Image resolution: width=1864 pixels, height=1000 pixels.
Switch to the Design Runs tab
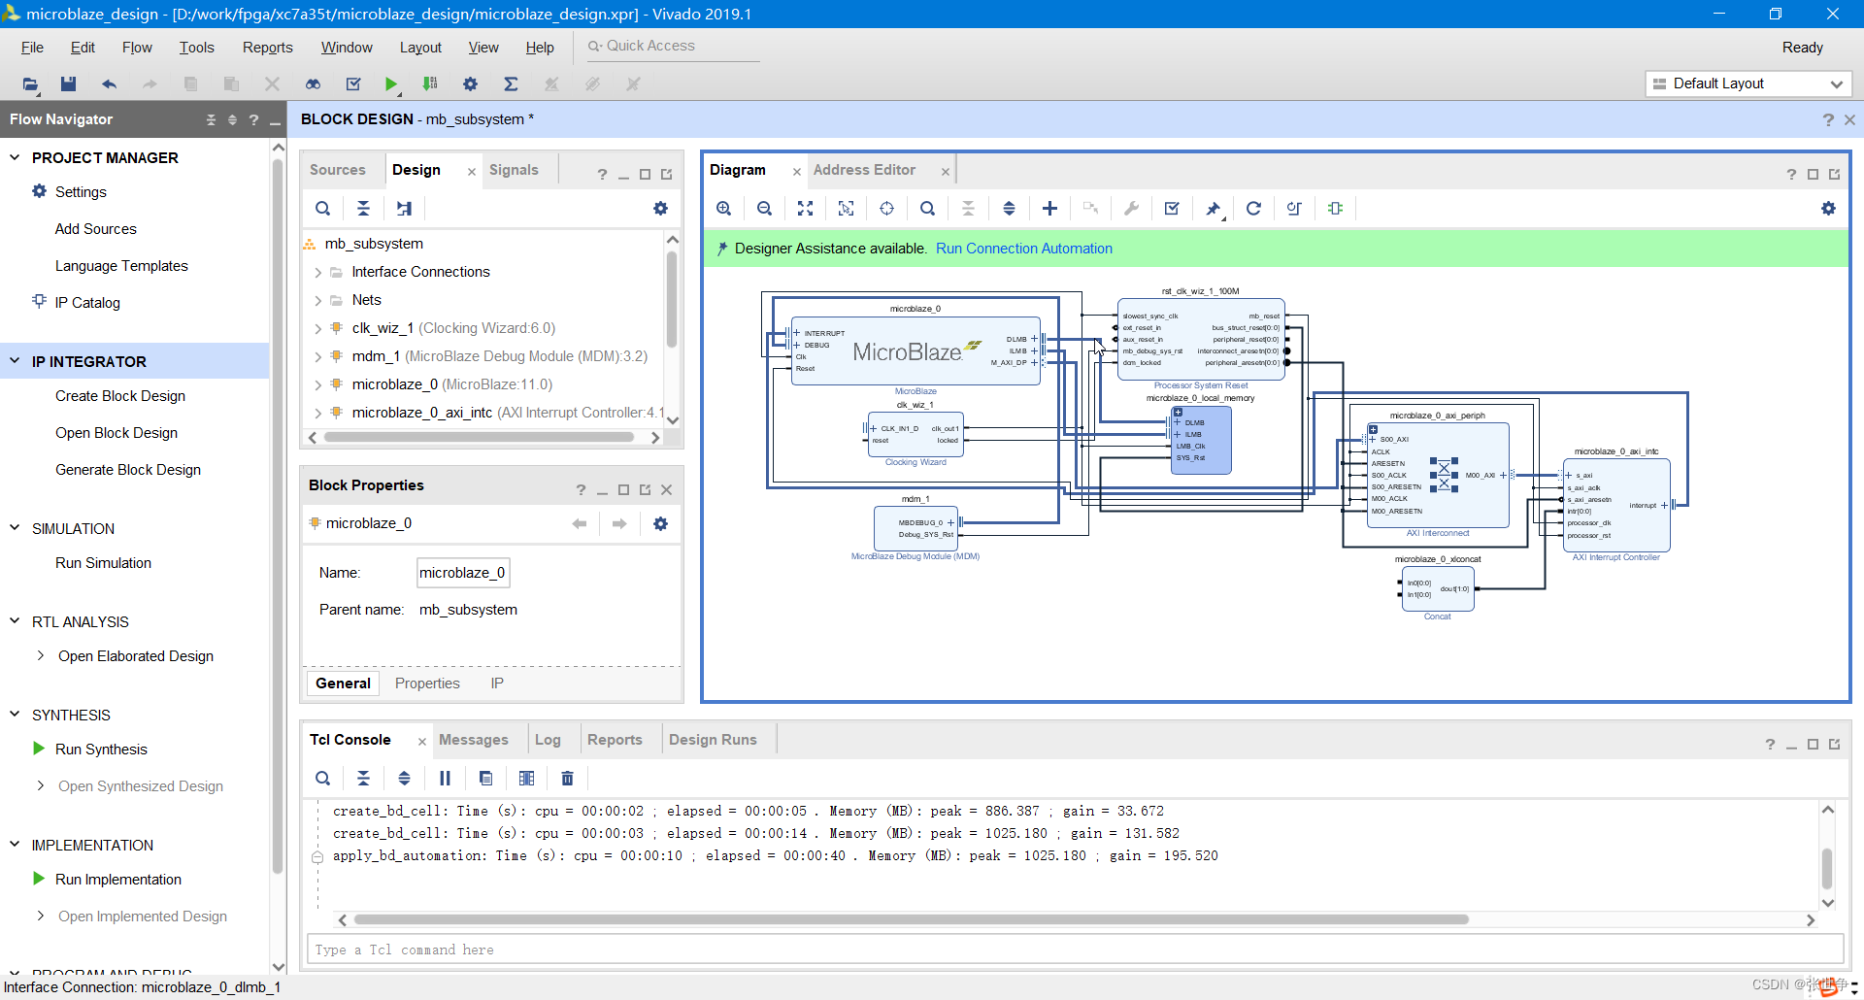tap(713, 739)
